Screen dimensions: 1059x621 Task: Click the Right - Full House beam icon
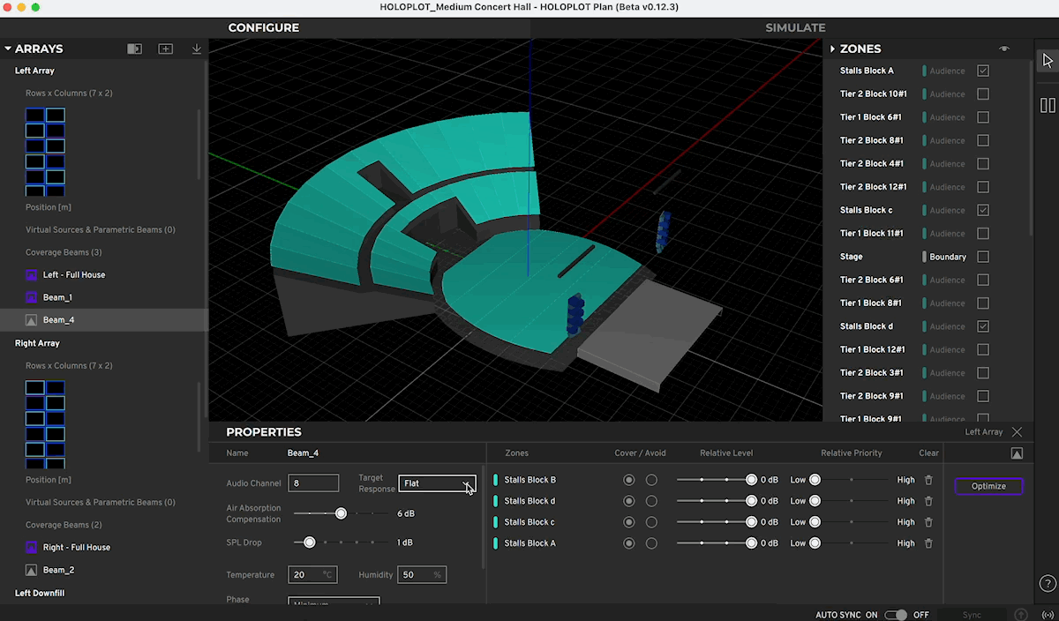[31, 547]
